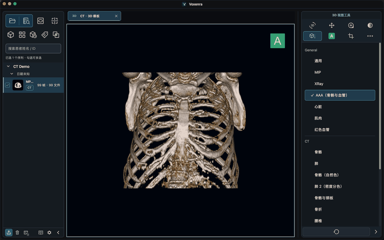
Task: Select the 3D cube rendering icon
Action: pos(10,35)
